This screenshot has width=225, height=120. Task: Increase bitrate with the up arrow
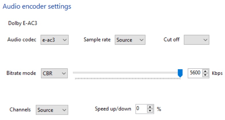205,71
